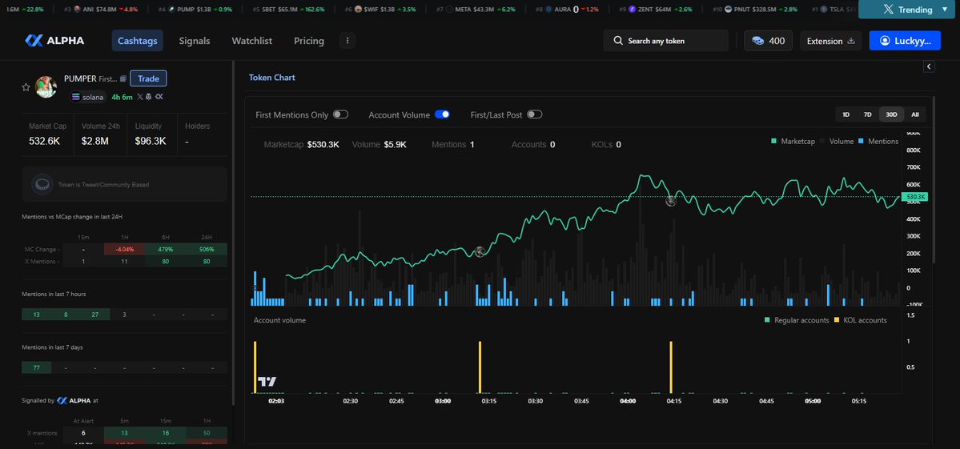Open the Luckyy user account button
Image resolution: width=960 pixels, height=449 pixels.
[x=904, y=41]
